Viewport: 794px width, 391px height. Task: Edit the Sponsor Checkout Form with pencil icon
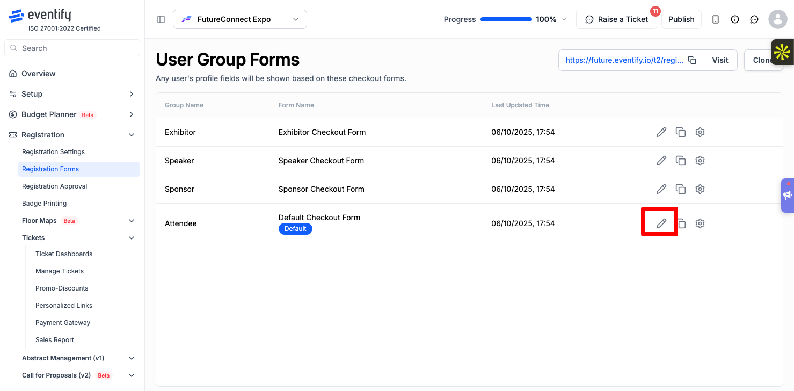661,189
